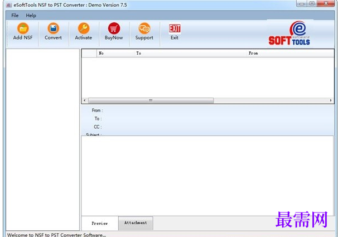
Task: Close the NSF to PST Converter window
Action: pos(326,3)
